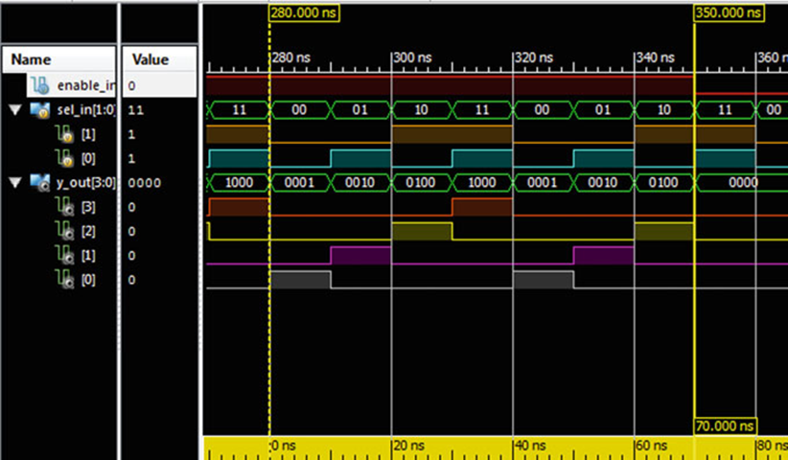788x460 pixels.
Task: Click sel_in segment 10 starting at 300 ns
Action: pos(422,109)
